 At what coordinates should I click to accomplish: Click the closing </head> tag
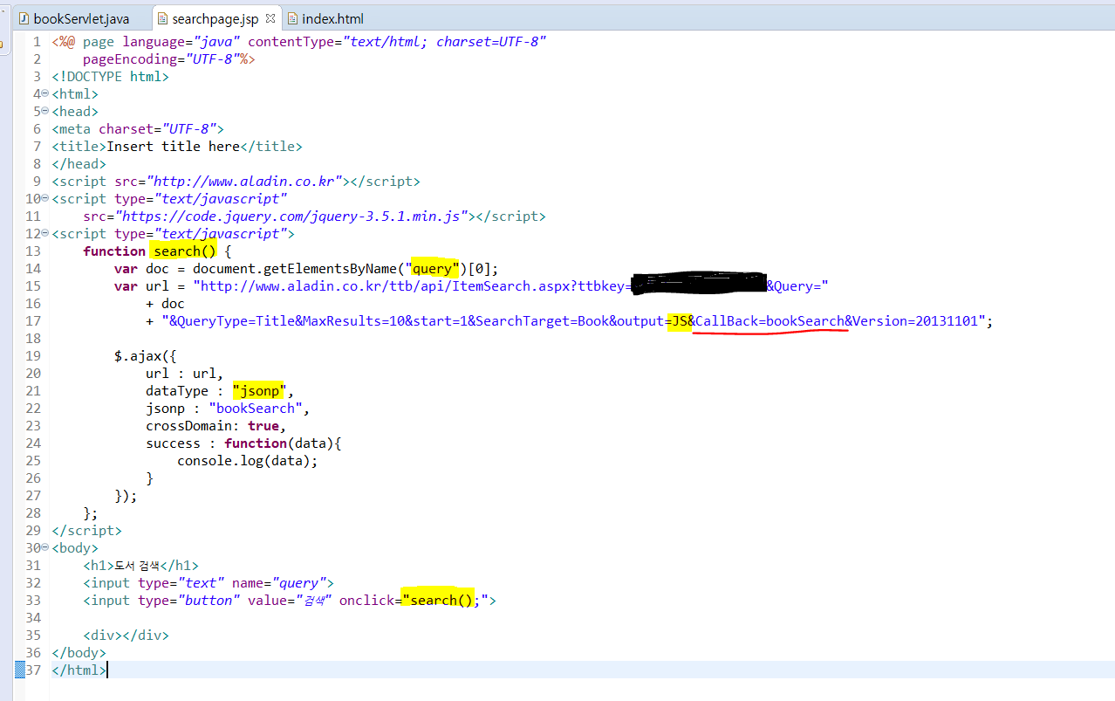point(79,164)
